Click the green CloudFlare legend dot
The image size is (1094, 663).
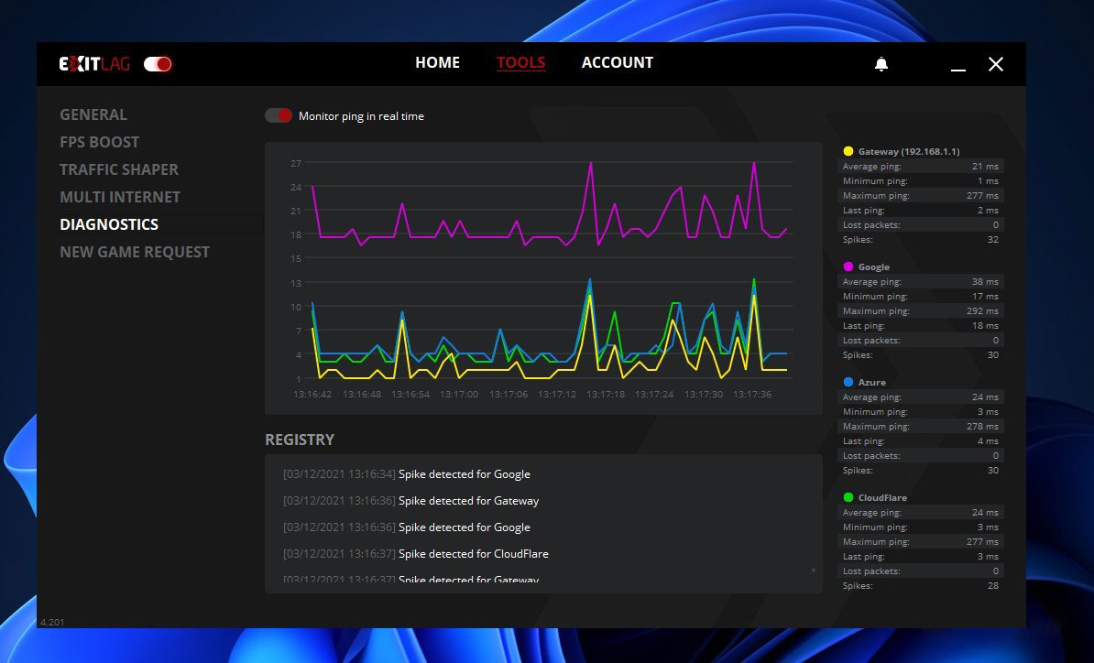point(848,497)
